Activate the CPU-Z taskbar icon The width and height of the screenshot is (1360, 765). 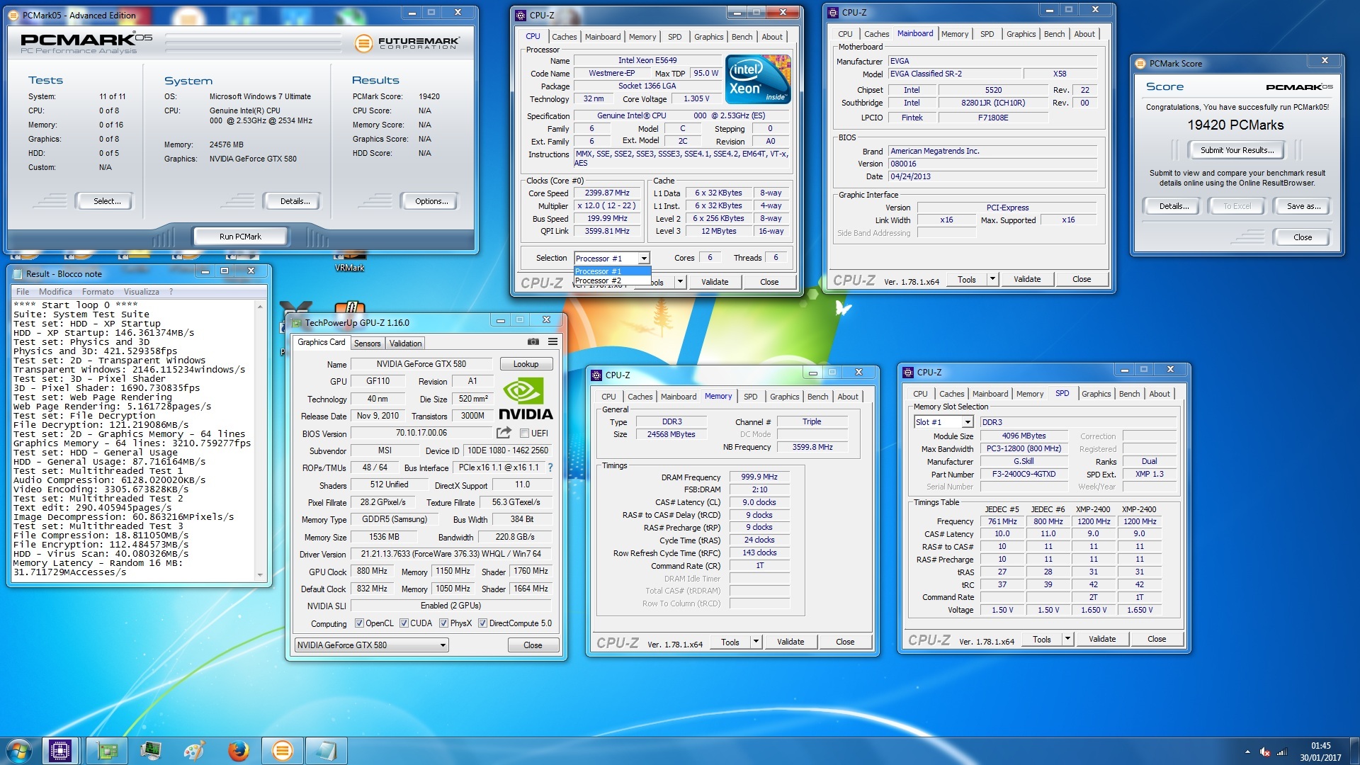point(59,751)
